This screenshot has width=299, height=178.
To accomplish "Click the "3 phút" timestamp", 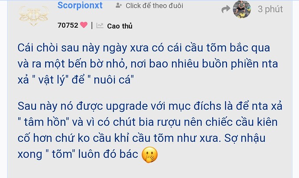I will pyautogui.click(x=270, y=9).
